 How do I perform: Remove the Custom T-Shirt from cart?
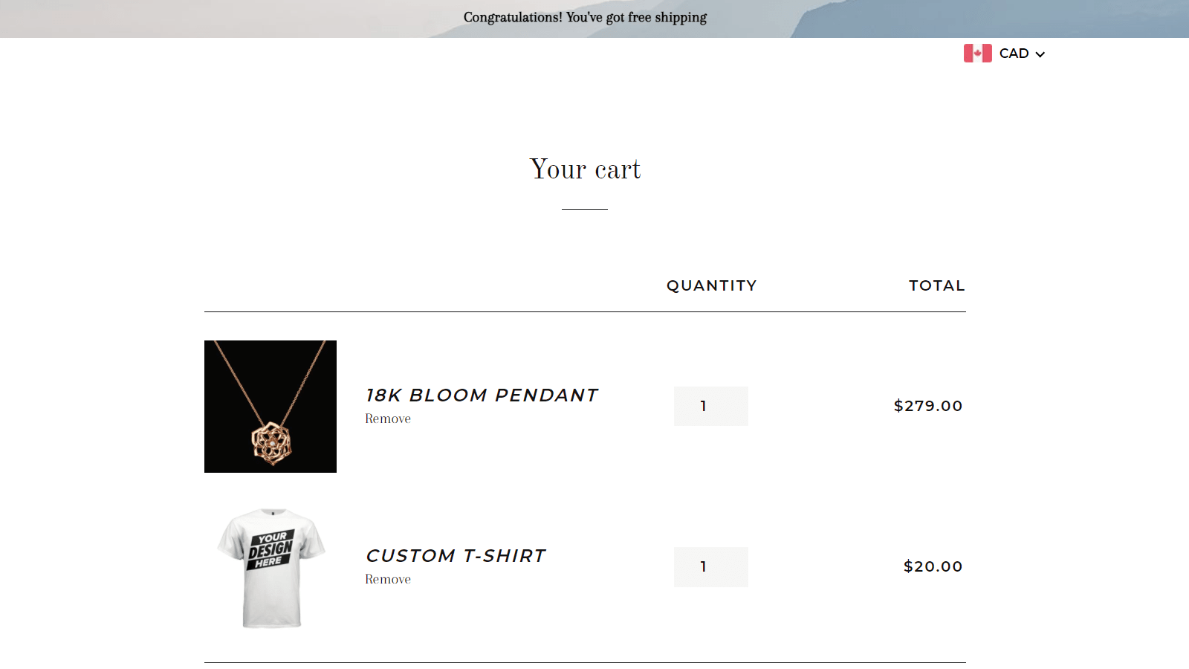tap(387, 579)
